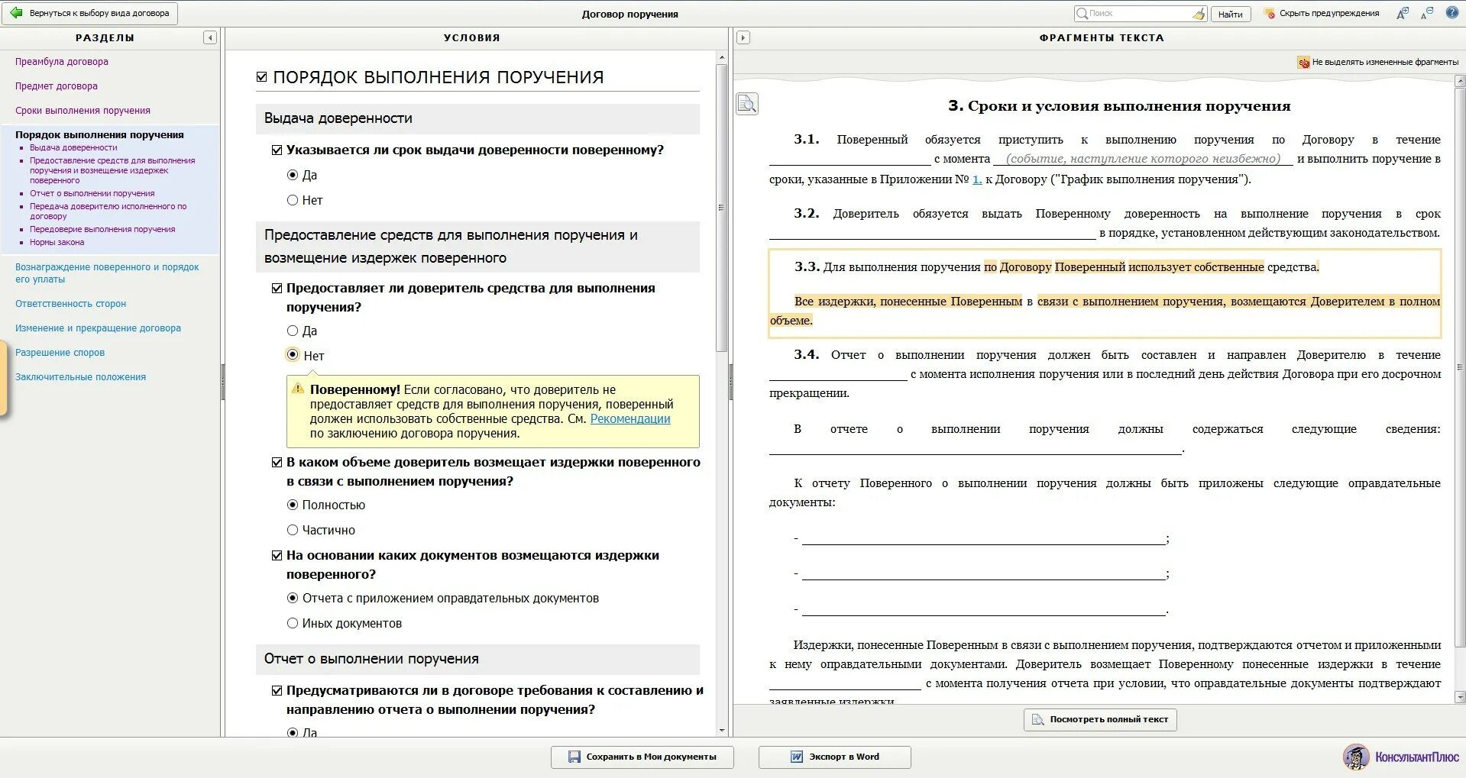
Task: Click the событие placeholder in clause 3.1
Action: [x=1143, y=159]
